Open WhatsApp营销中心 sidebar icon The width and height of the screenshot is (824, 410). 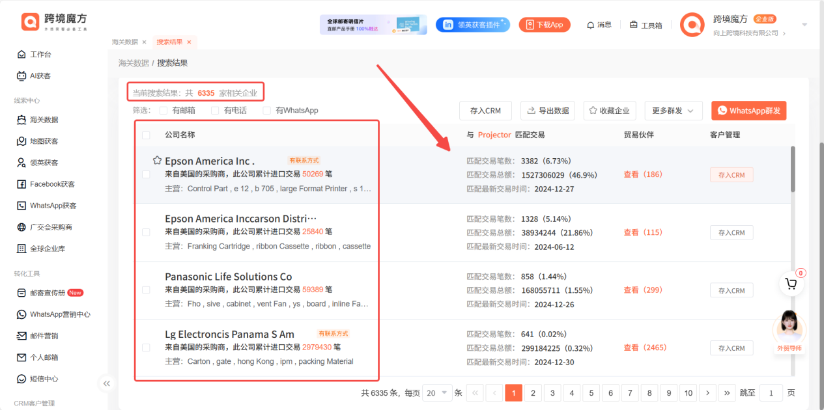(21, 314)
